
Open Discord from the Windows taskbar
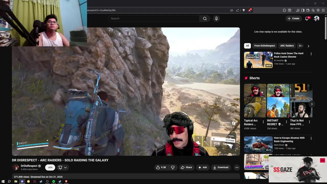(22, 181)
